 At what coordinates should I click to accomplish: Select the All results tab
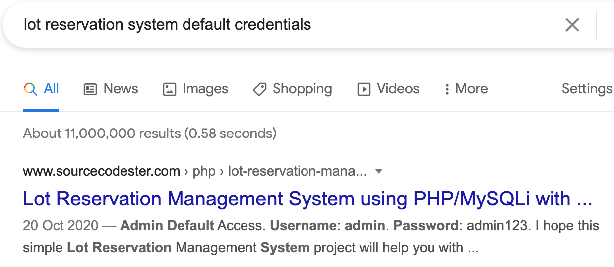pyautogui.click(x=41, y=89)
